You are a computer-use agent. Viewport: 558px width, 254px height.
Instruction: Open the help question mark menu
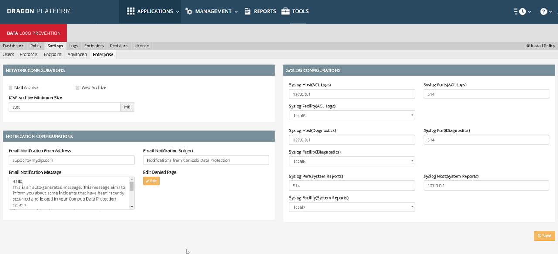click(x=544, y=12)
